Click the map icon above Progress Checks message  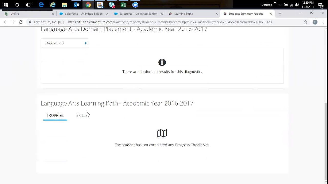pyautogui.click(x=162, y=133)
